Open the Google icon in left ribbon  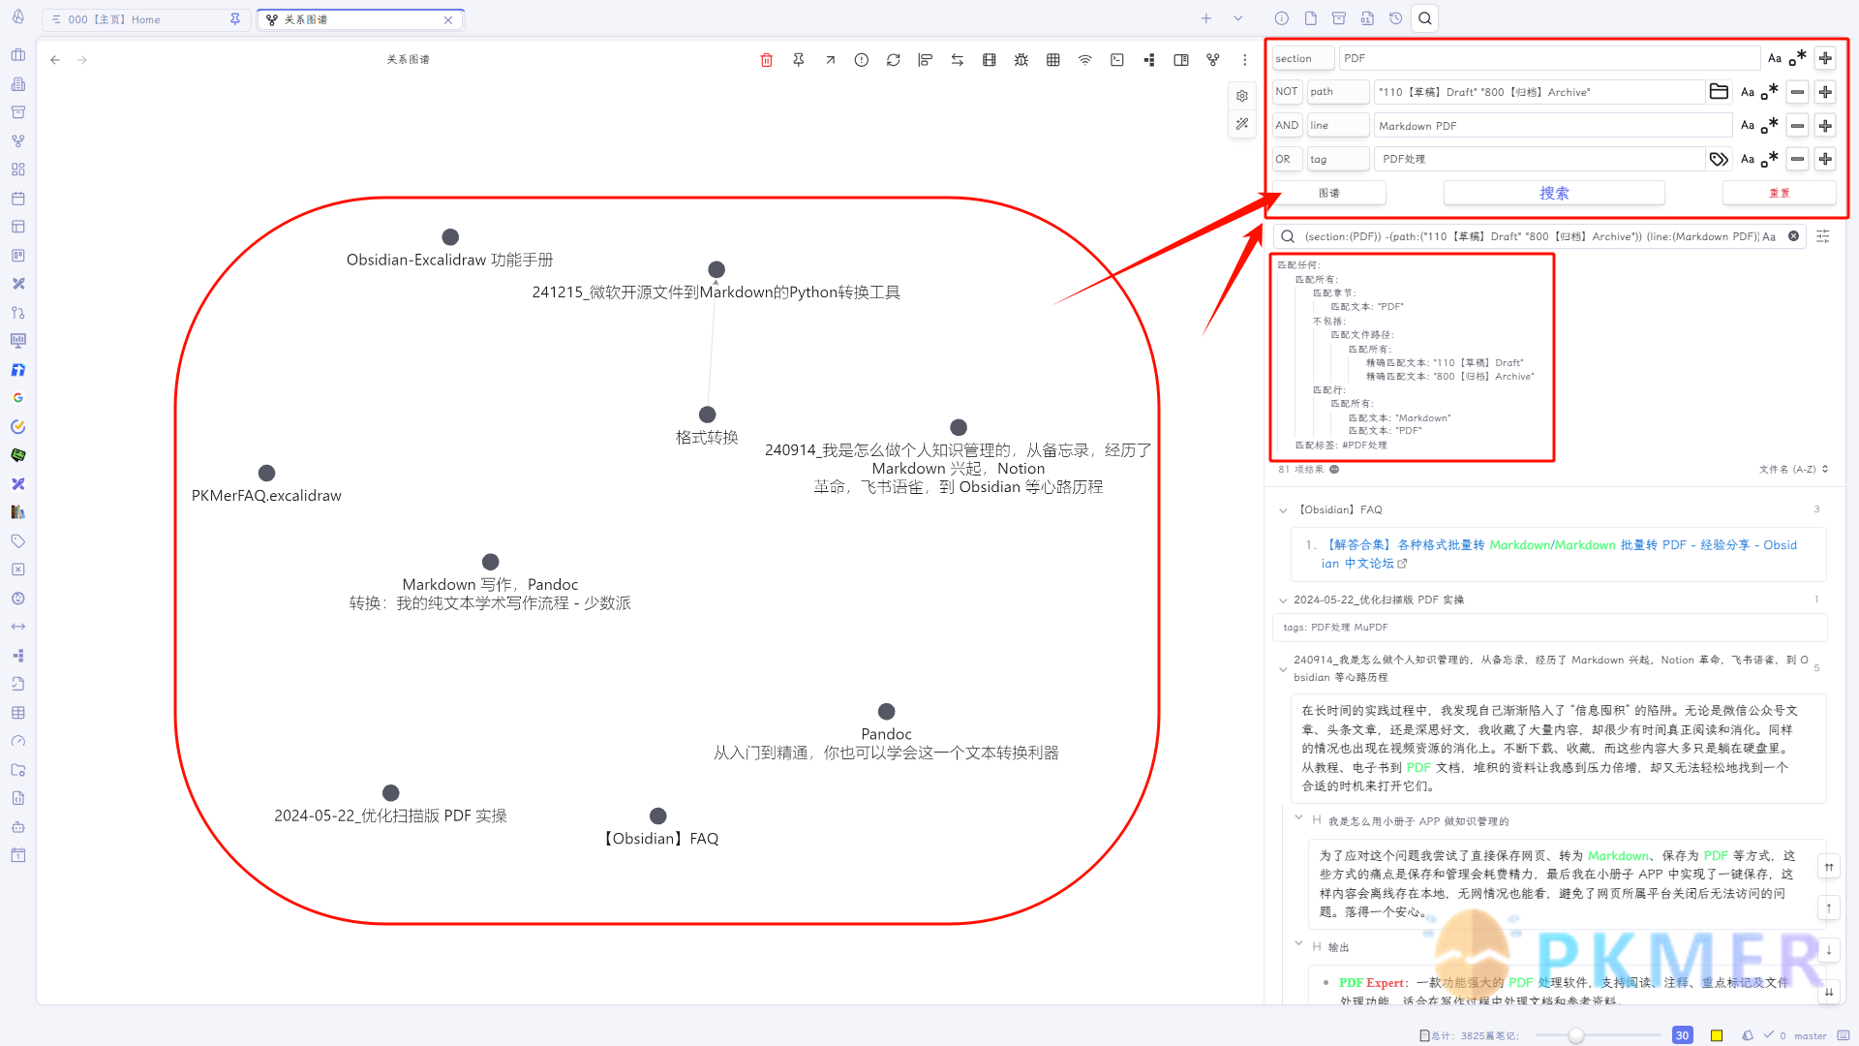(x=17, y=398)
